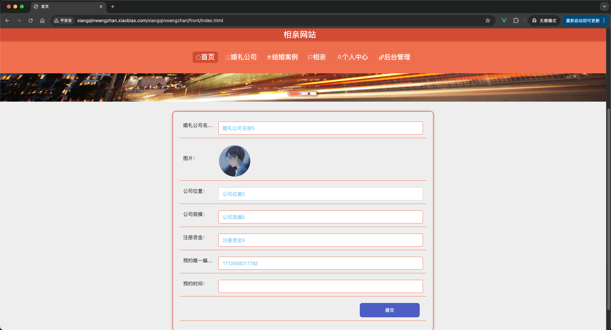Open the 结婚案例 navigation item
This screenshot has width=611, height=330.
pos(283,57)
